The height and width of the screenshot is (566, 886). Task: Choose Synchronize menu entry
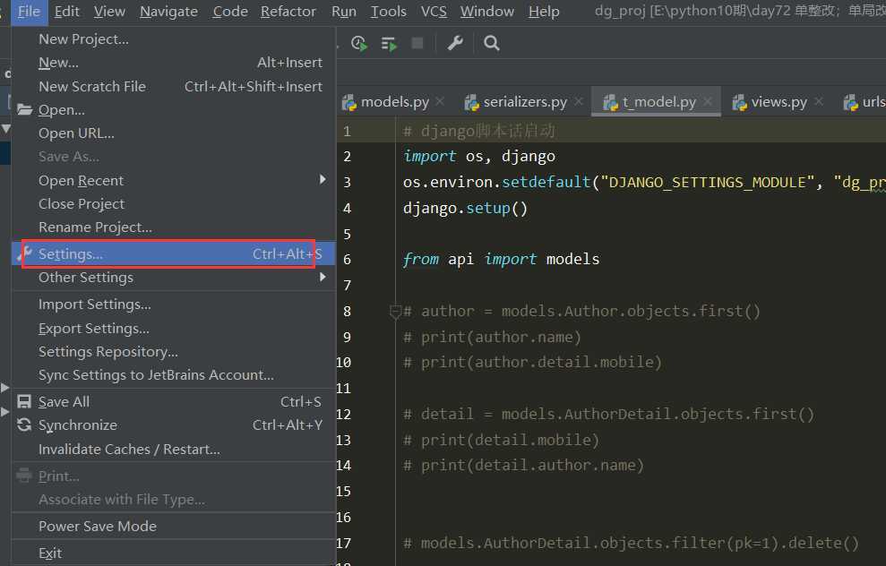[x=174, y=424]
